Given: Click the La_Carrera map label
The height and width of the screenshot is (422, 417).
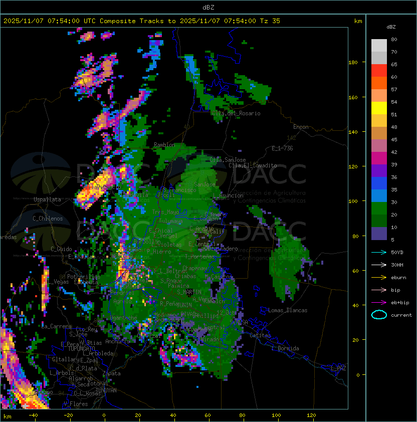Looking at the screenshot, I should (x=57, y=326).
